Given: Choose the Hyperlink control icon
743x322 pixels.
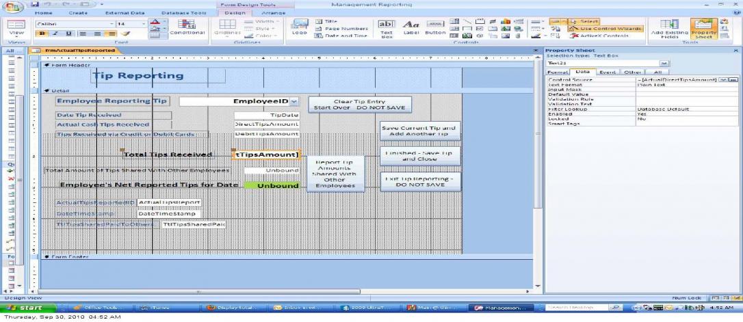Looking at the screenshot, I should coord(519,29).
